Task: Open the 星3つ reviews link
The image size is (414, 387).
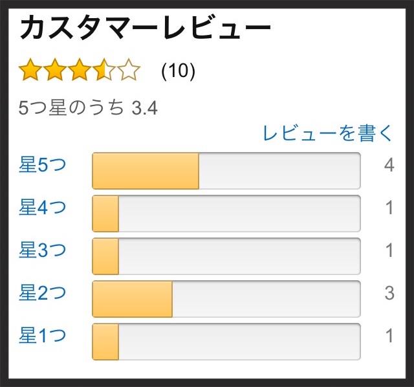Action: point(42,250)
